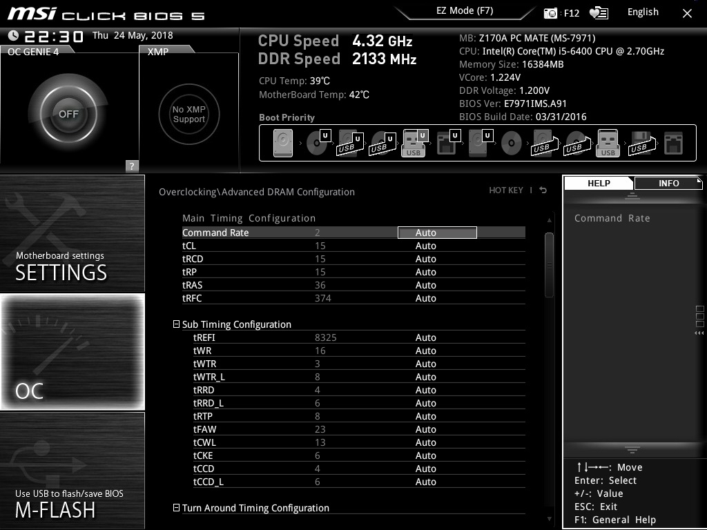The image size is (707, 530).
Task: Select the tWR Auto value field
Action: [425, 351]
